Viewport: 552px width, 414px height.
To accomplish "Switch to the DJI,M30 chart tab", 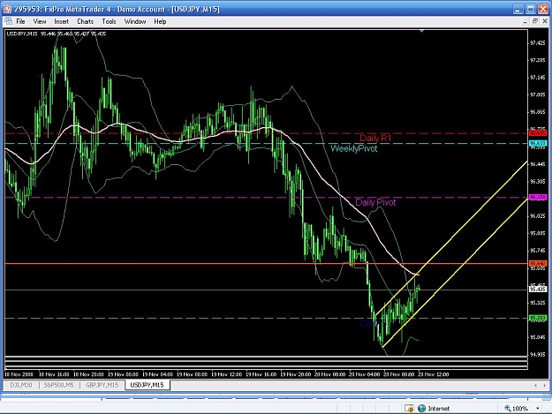I will (x=21, y=385).
